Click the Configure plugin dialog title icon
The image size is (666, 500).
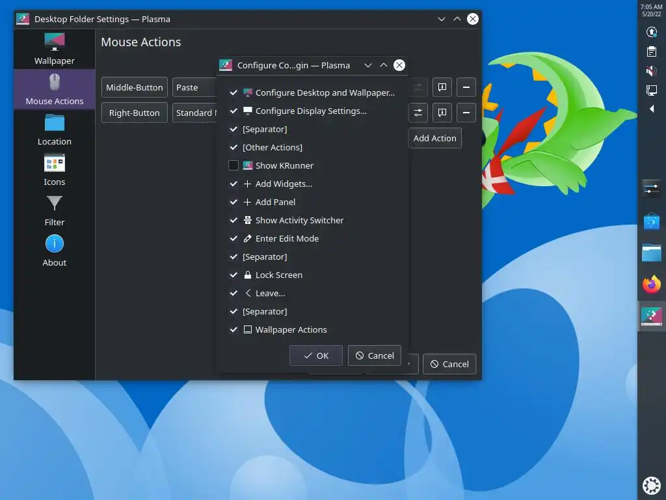coord(226,65)
